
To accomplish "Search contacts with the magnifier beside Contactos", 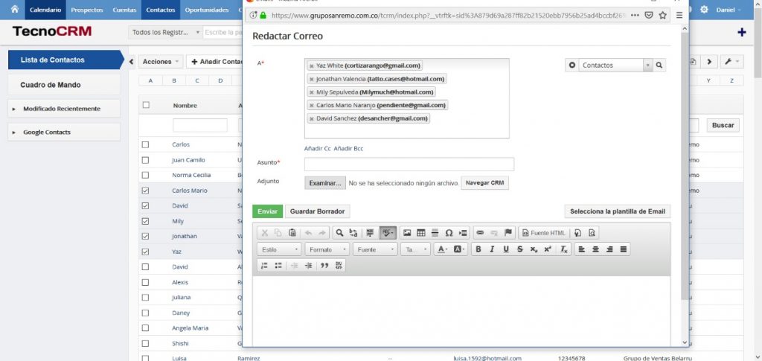I will point(659,66).
